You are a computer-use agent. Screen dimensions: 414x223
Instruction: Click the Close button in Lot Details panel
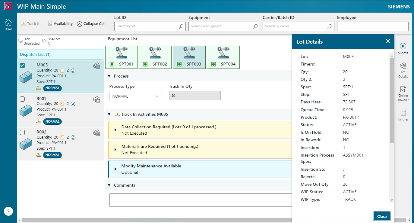(381, 216)
